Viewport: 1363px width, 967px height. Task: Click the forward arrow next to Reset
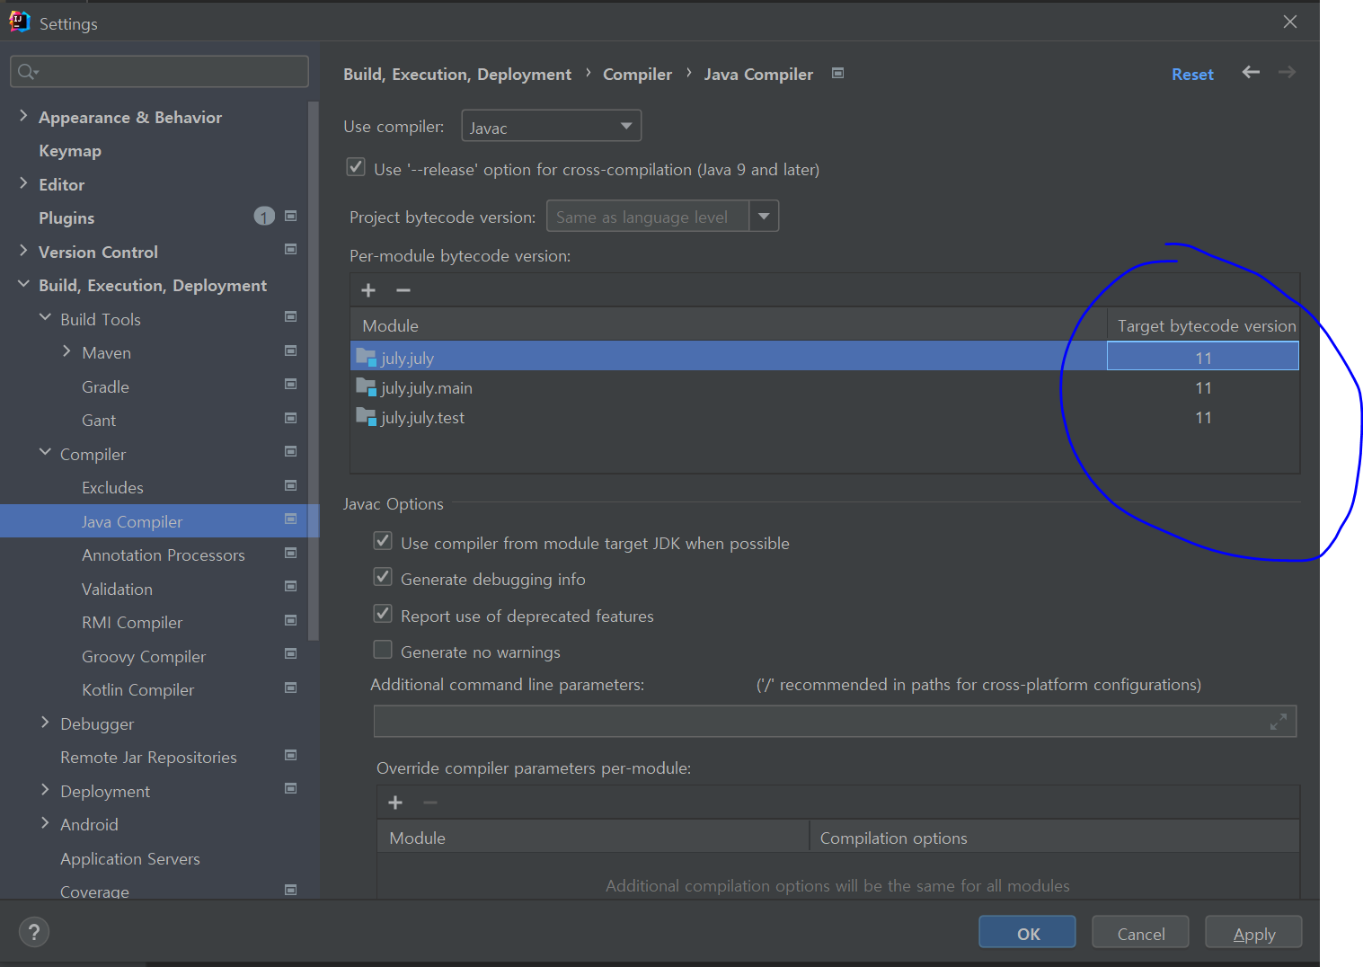[1287, 72]
